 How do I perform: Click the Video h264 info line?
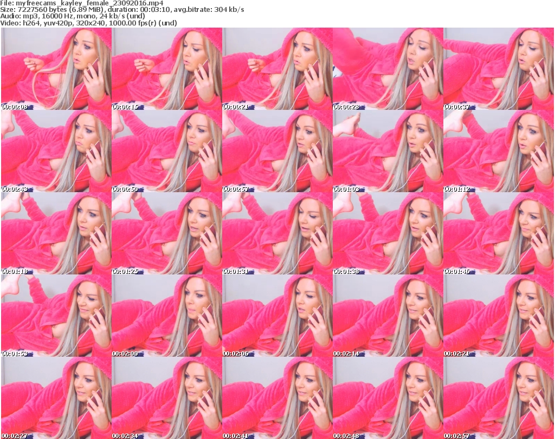point(89,23)
